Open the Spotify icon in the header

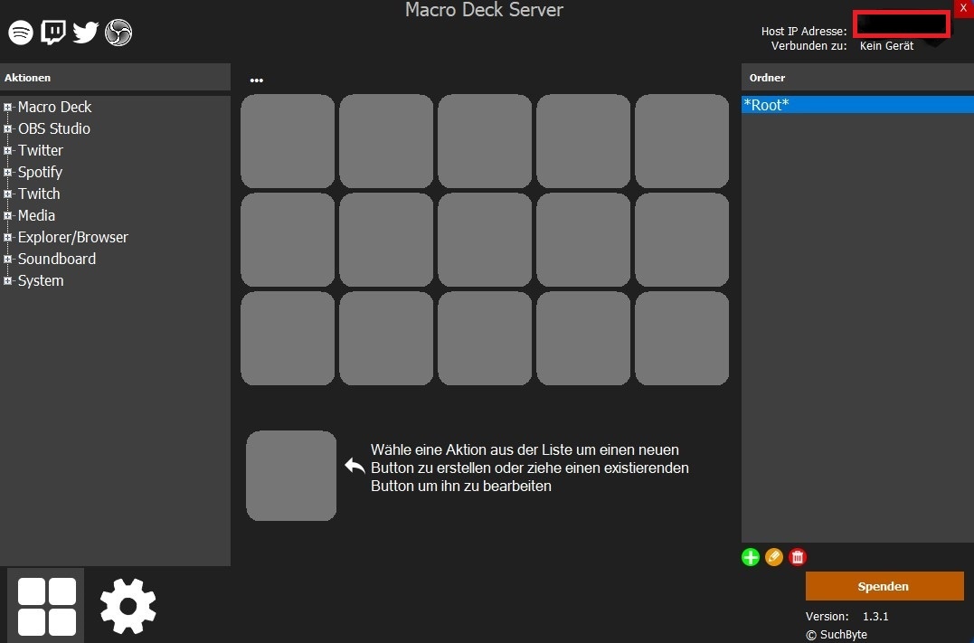coord(21,33)
